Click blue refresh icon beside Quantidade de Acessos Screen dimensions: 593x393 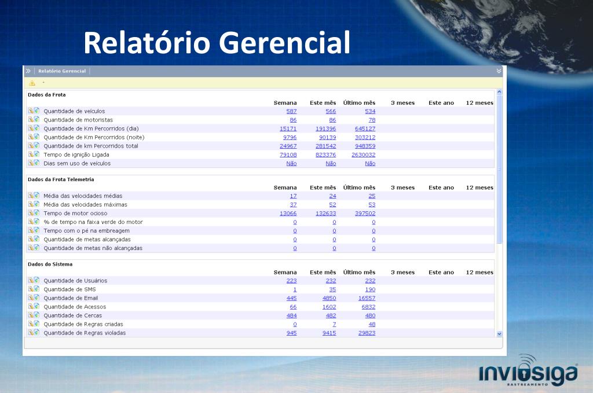(36, 306)
